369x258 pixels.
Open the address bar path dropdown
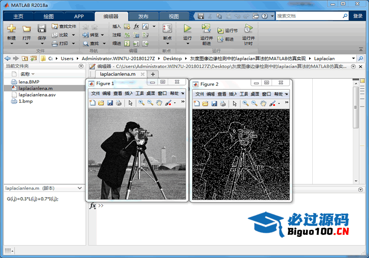coord(354,58)
